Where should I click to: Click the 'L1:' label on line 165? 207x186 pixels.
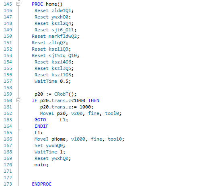click(39, 133)
